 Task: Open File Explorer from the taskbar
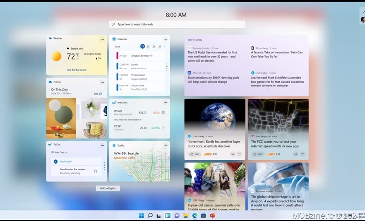(x=186, y=215)
